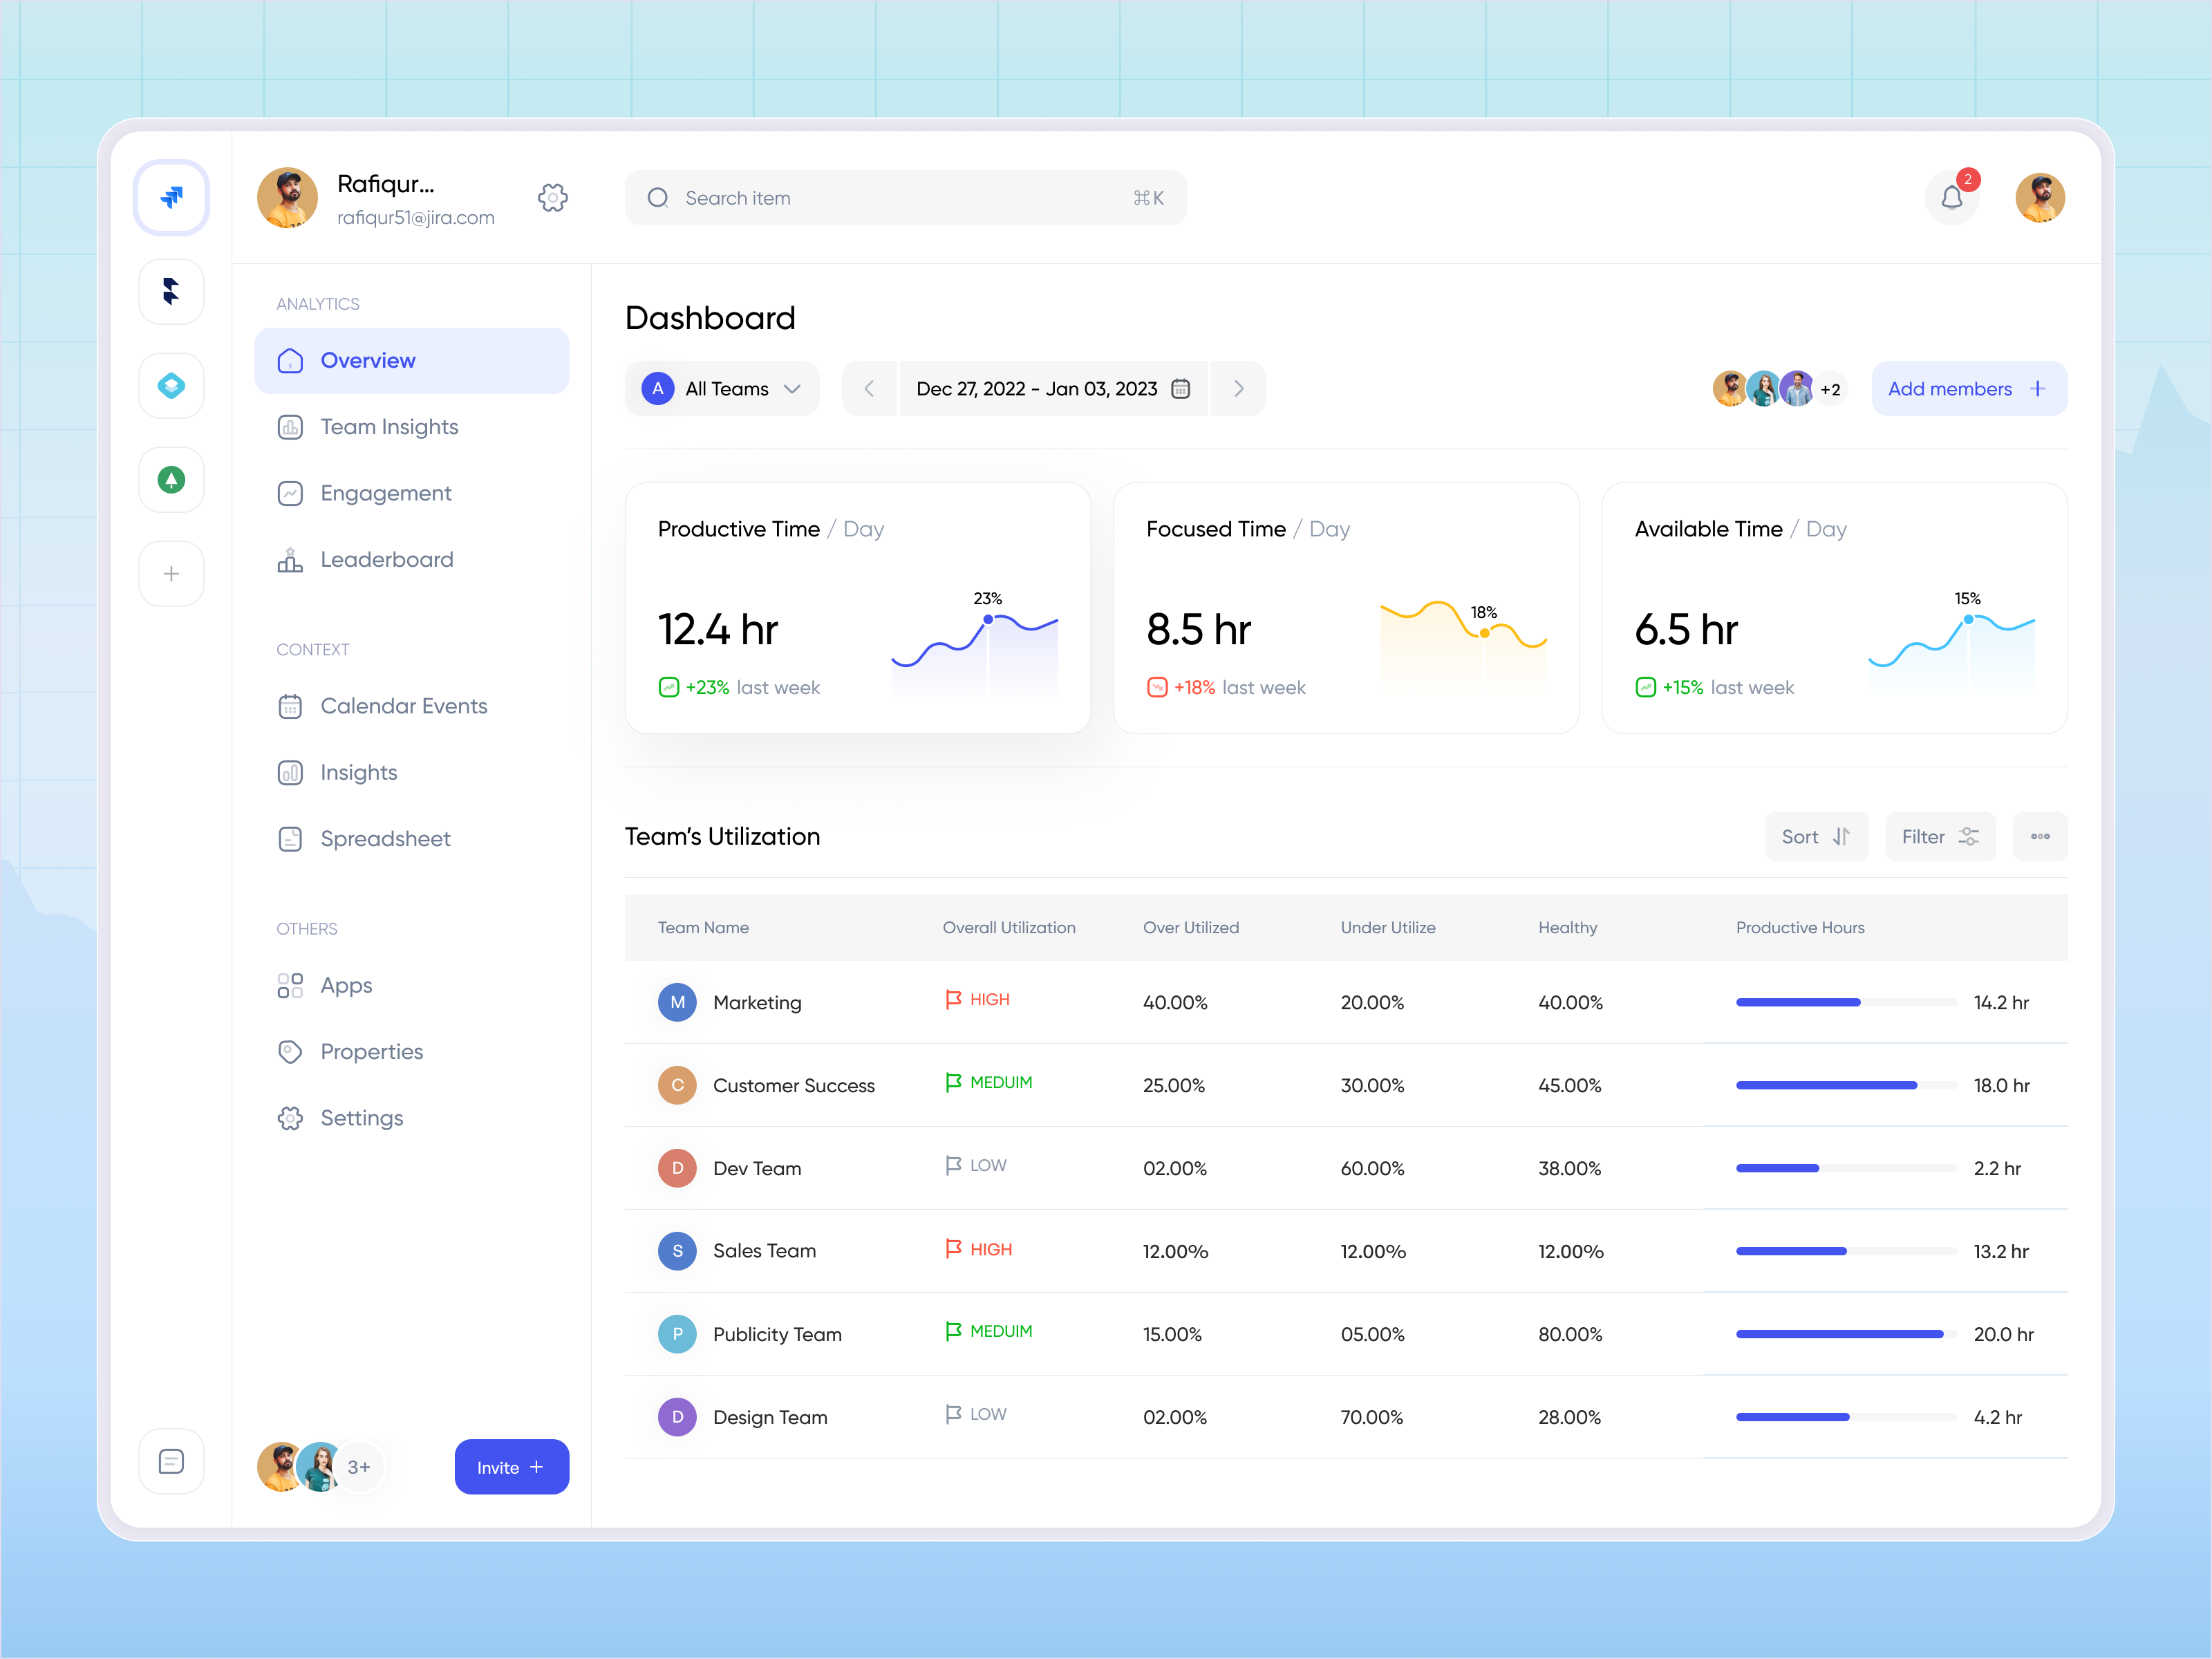Select the Jira app icon in the left rail
The width and height of the screenshot is (2212, 1659).
pos(171,197)
